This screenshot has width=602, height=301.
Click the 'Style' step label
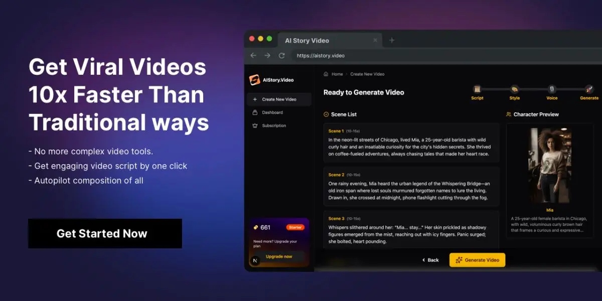[x=515, y=98]
